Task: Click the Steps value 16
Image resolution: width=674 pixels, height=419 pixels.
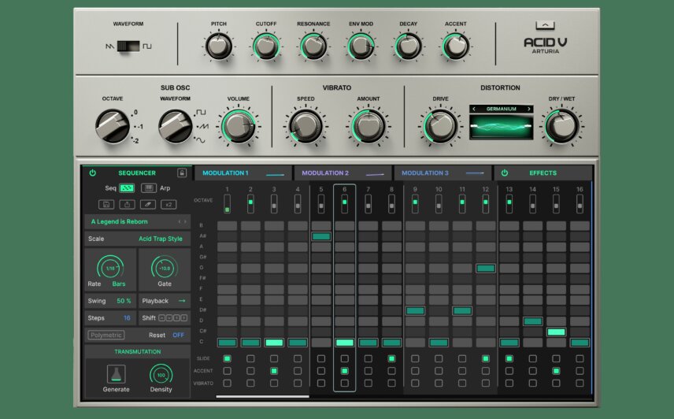Action: [x=127, y=318]
